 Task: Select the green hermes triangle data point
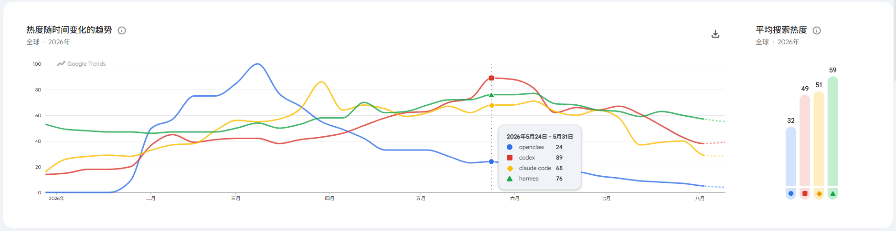(x=491, y=95)
